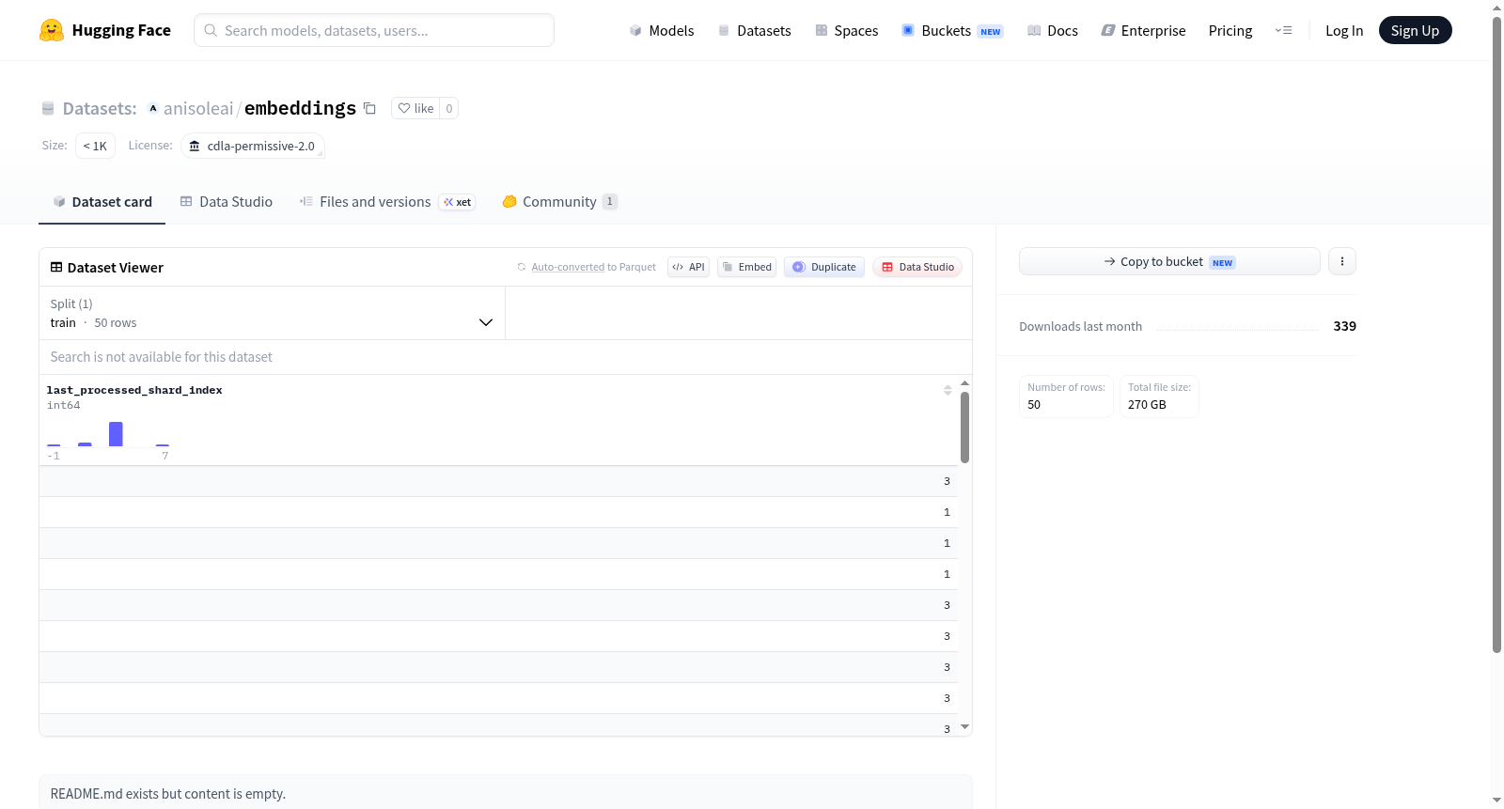Open Datasets from the top navigation

click(754, 31)
